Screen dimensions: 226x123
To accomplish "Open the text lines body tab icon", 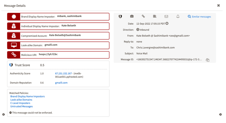I will 155,16.
